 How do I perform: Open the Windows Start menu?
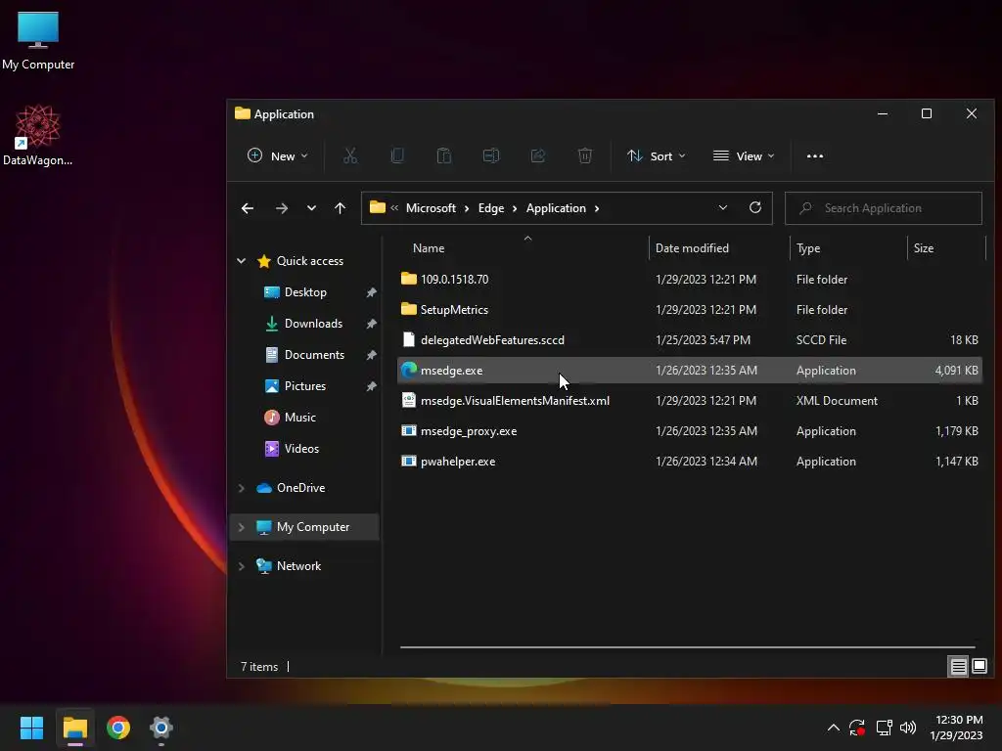31,728
